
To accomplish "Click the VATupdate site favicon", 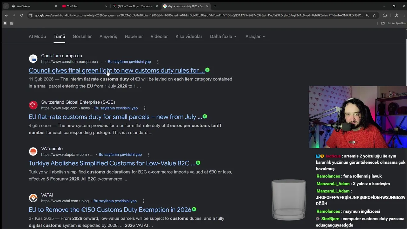I will [33, 151].
